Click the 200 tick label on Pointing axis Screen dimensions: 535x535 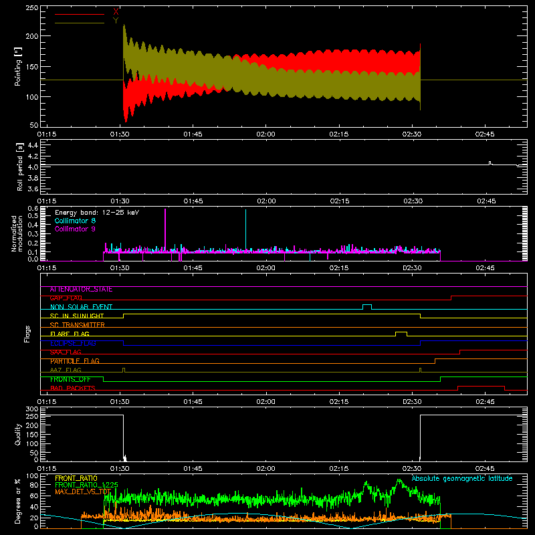[x=32, y=36]
